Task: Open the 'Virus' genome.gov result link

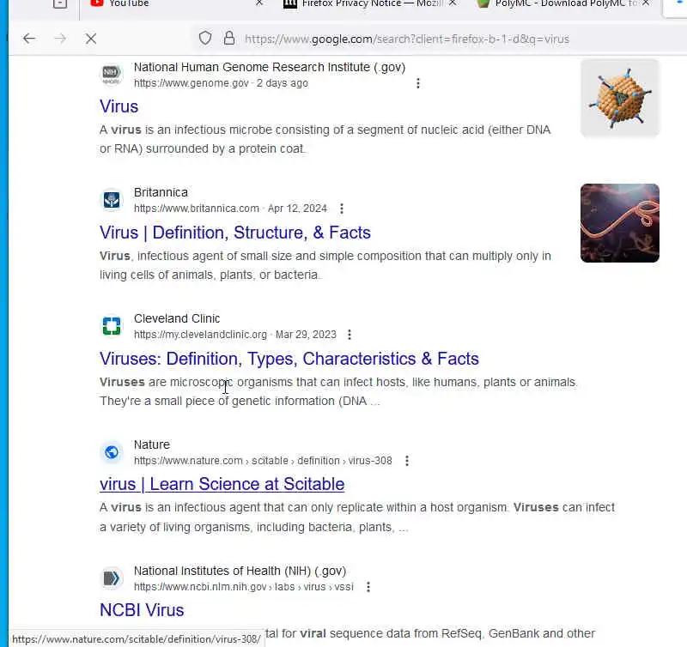Action: coord(119,106)
